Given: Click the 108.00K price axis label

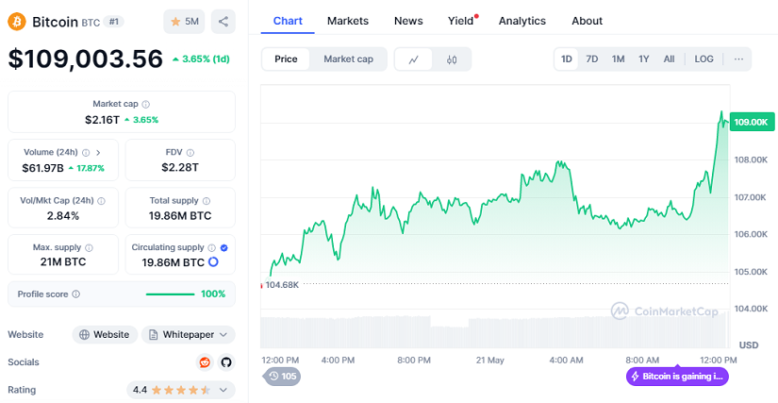Looking at the screenshot, I should click(751, 160).
